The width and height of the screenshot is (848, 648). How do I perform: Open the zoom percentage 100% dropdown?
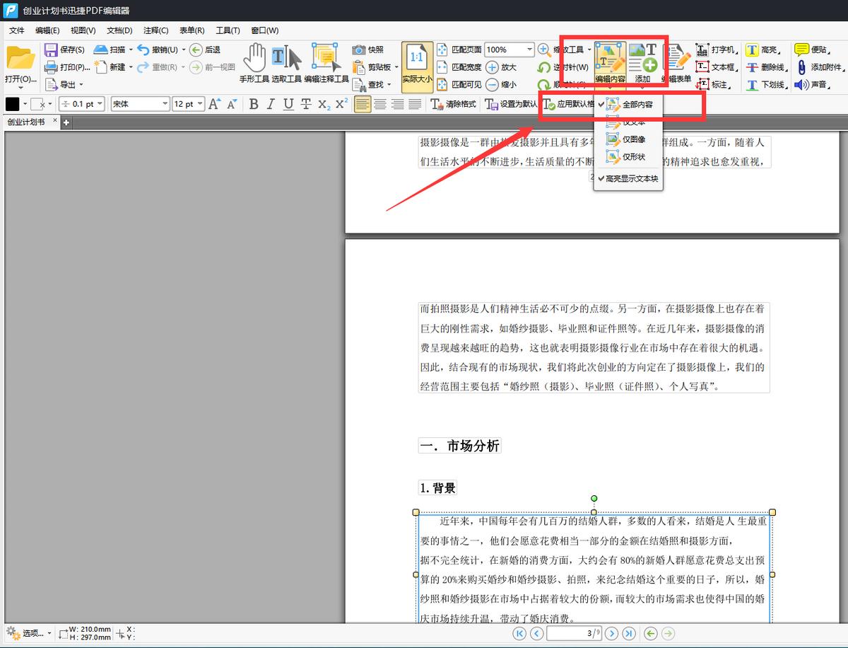coord(530,50)
